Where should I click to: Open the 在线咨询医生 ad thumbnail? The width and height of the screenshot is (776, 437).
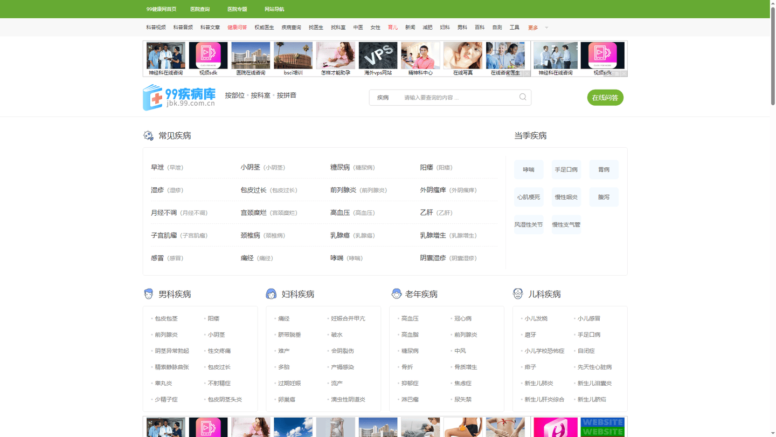[x=505, y=59]
